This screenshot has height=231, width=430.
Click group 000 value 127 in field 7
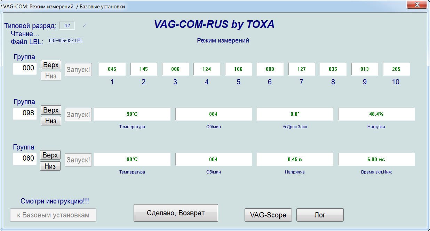pyautogui.click(x=302, y=69)
